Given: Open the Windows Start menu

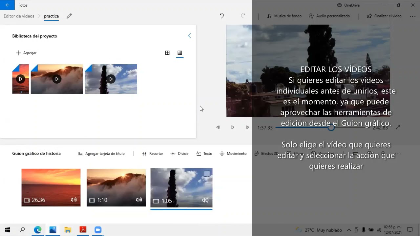Looking at the screenshot, I should coord(7,230).
